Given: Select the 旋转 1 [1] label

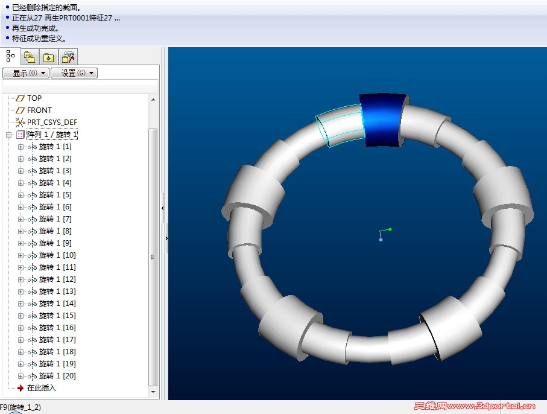Looking at the screenshot, I should pos(55,147).
